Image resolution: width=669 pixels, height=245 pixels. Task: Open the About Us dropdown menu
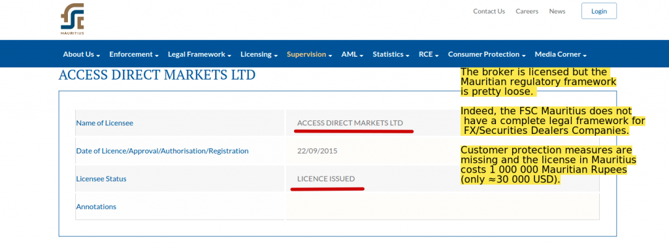pos(82,54)
